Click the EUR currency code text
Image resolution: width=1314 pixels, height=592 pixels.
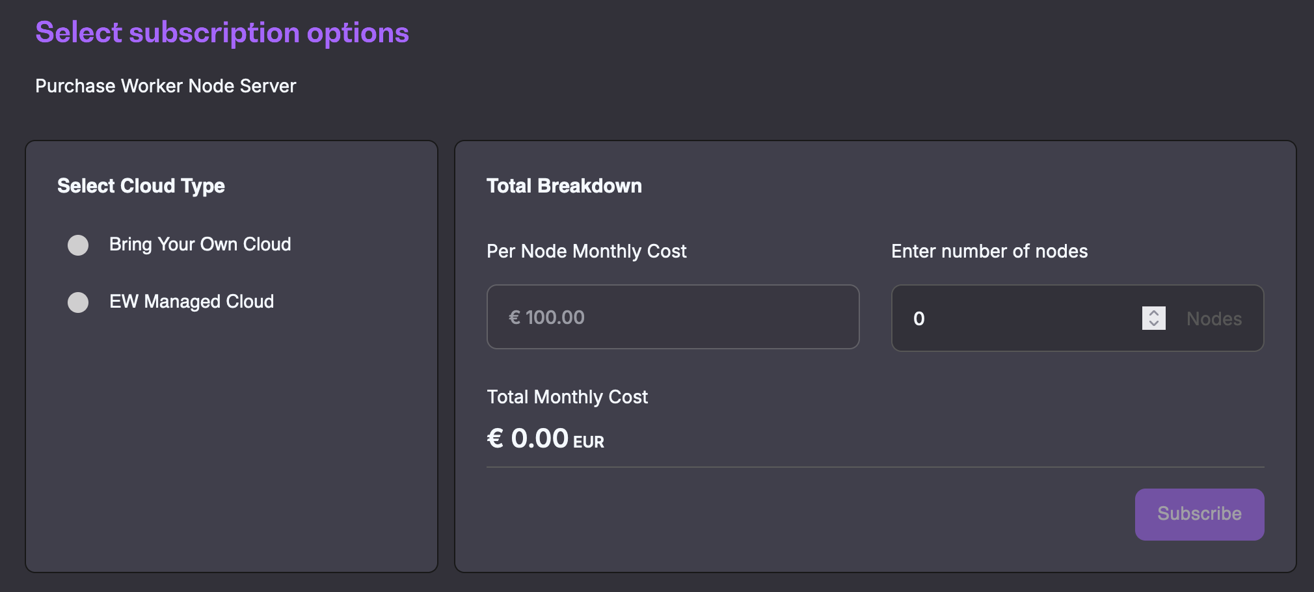coord(588,442)
